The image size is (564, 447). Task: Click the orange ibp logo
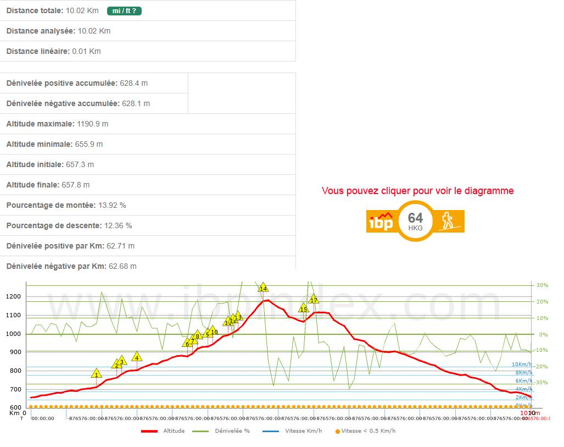(x=381, y=221)
